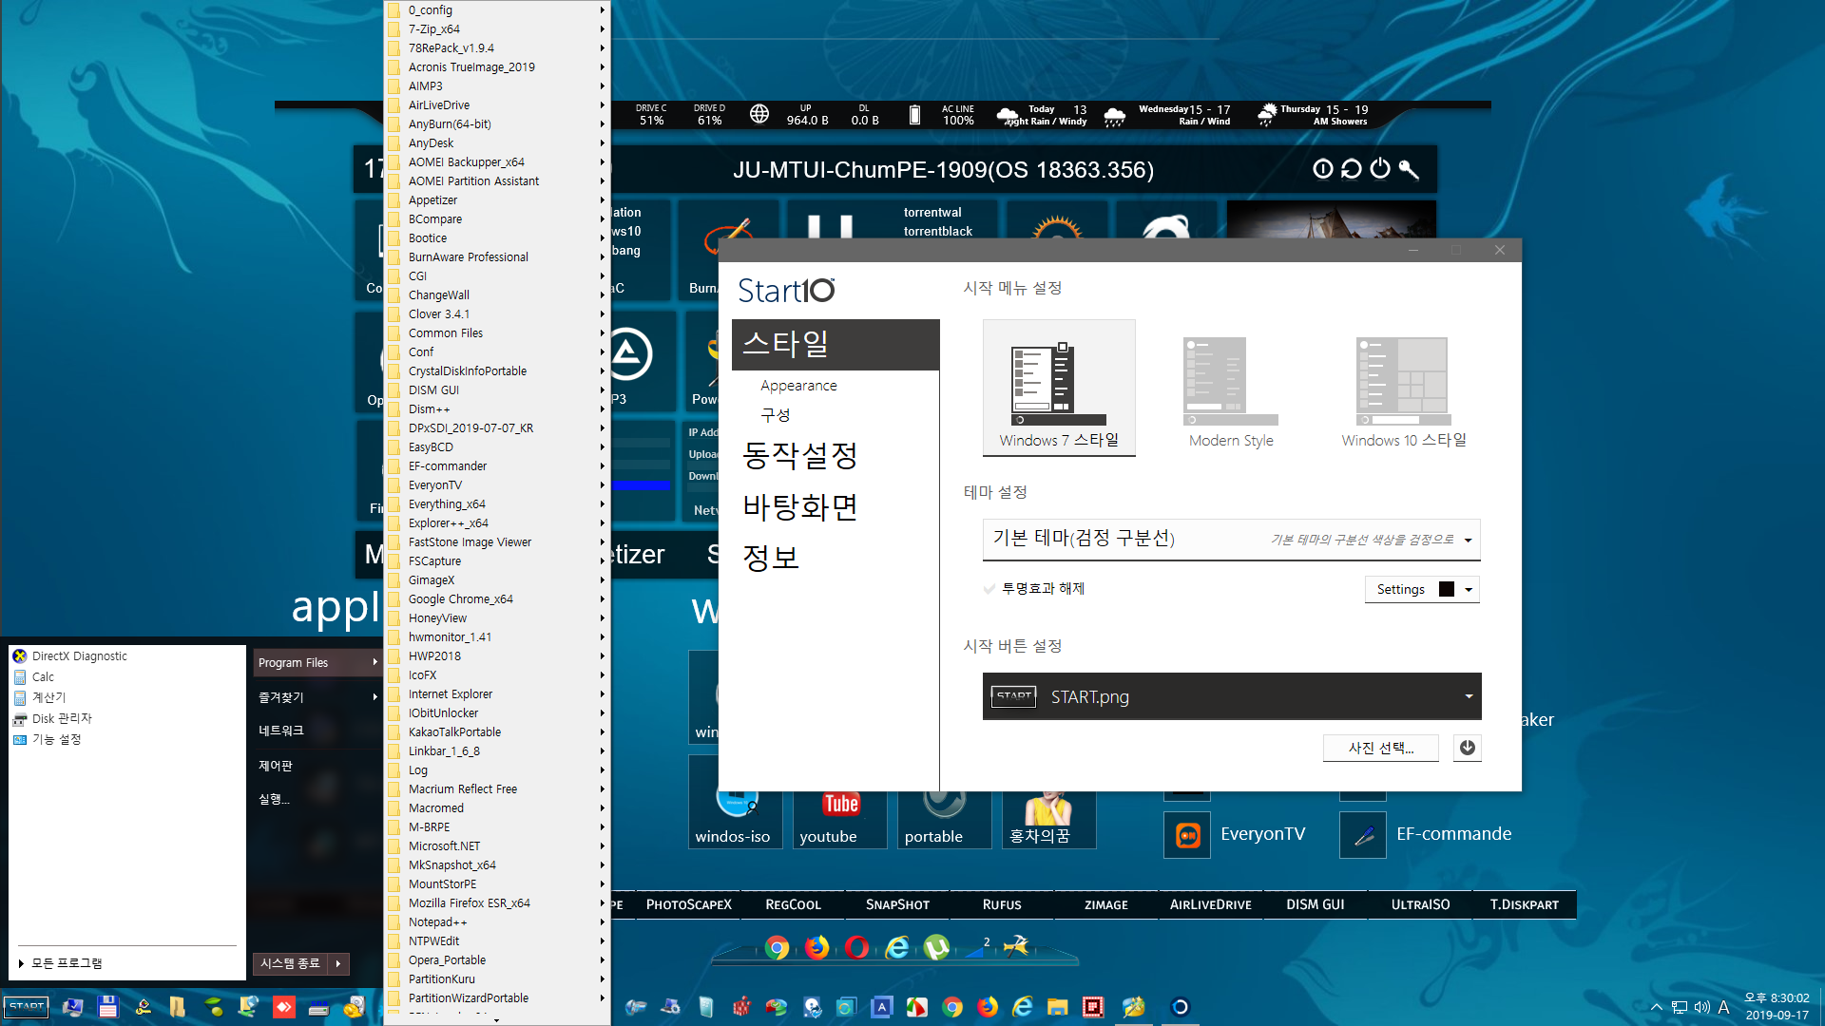Click the power icon in JU-MTUI-ChumPE header
Image resolution: width=1825 pixels, height=1026 pixels.
pyautogui.click(x=1379, y=169)
